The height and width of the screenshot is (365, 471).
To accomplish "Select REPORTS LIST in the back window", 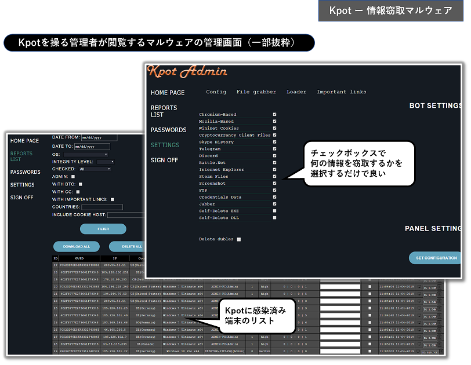I will (21, 156).
